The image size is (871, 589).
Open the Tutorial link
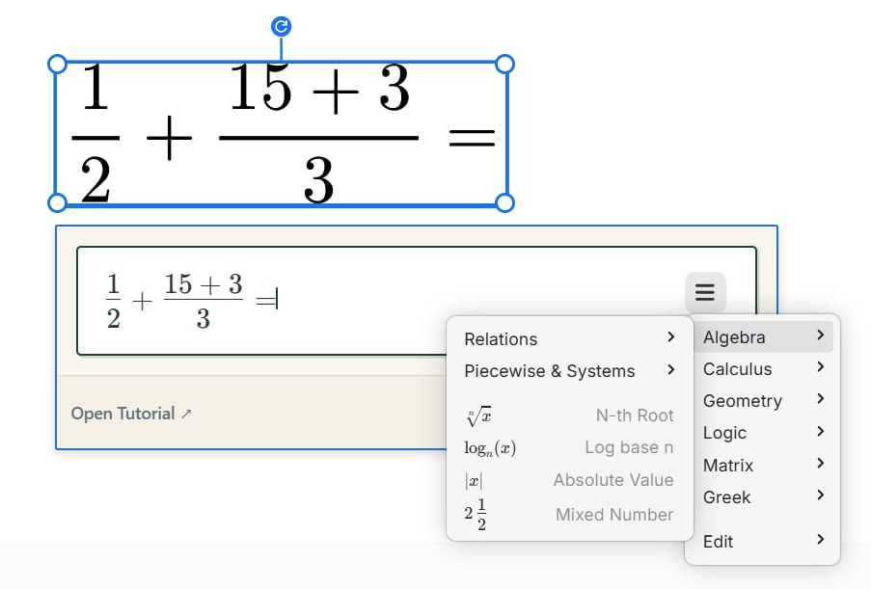tap(131, 414)
